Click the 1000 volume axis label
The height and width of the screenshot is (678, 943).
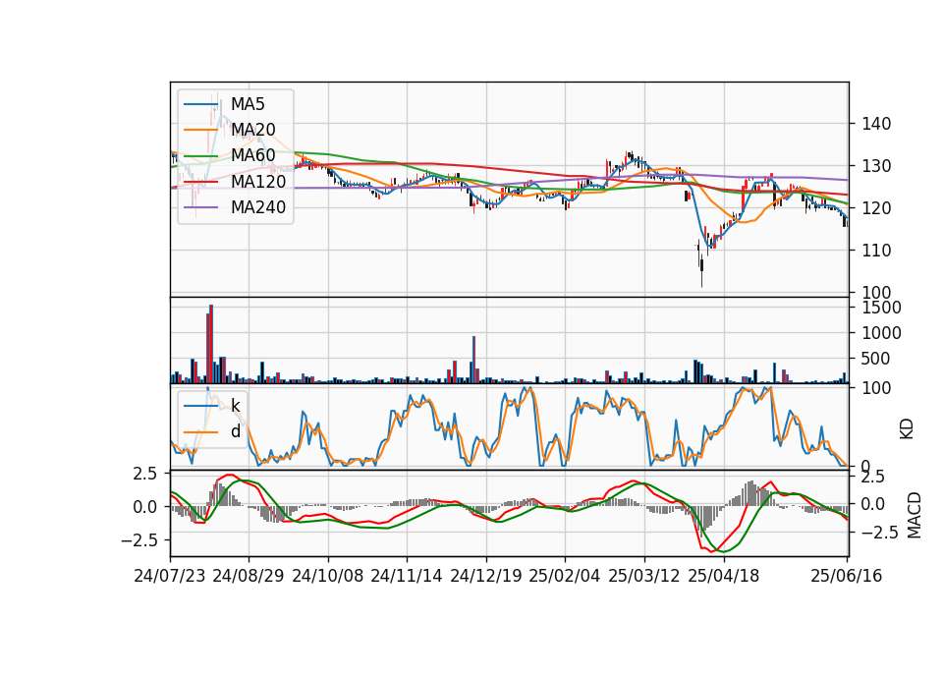coord(881,333)
